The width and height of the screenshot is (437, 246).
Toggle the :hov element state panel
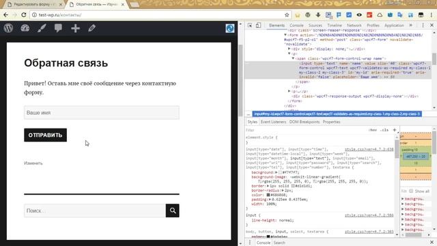[372, 130]
